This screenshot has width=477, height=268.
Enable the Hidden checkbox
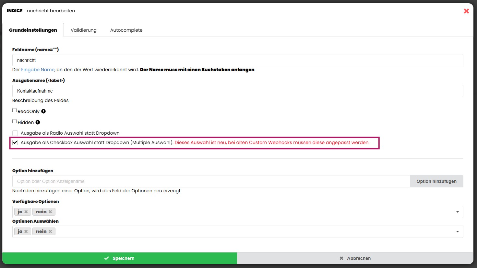coord(15,121)
